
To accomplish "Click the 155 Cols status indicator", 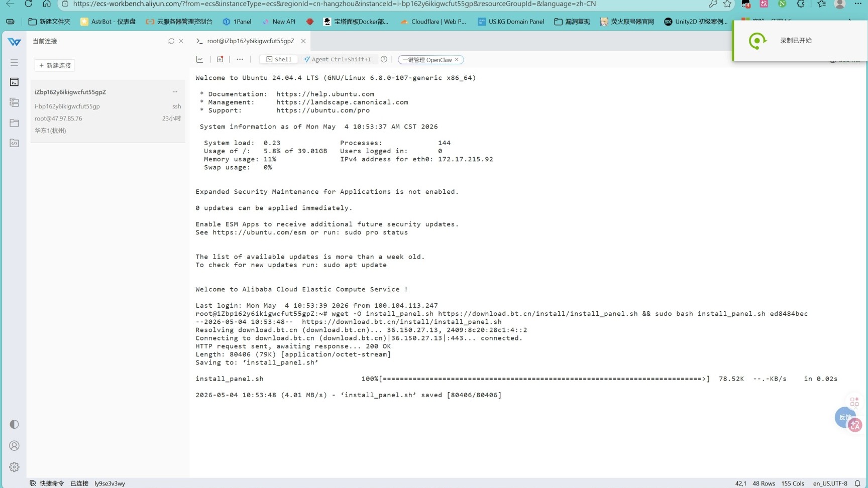I will click(793, 483).
